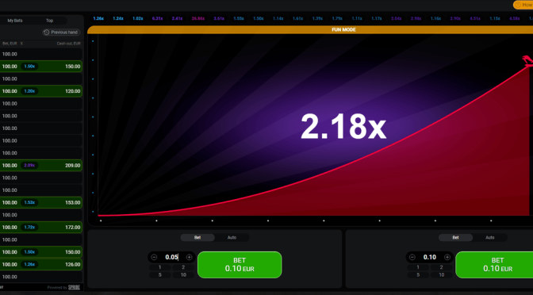533x295 pixels.
Task: Choose quick amount 2 in right panel
Action: (x=441, y=267)
